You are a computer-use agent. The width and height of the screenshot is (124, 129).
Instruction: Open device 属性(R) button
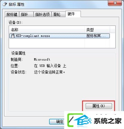click(99, 106)
